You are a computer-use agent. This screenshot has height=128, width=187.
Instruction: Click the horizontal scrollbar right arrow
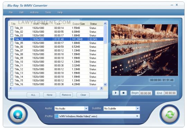click(101, 88)
